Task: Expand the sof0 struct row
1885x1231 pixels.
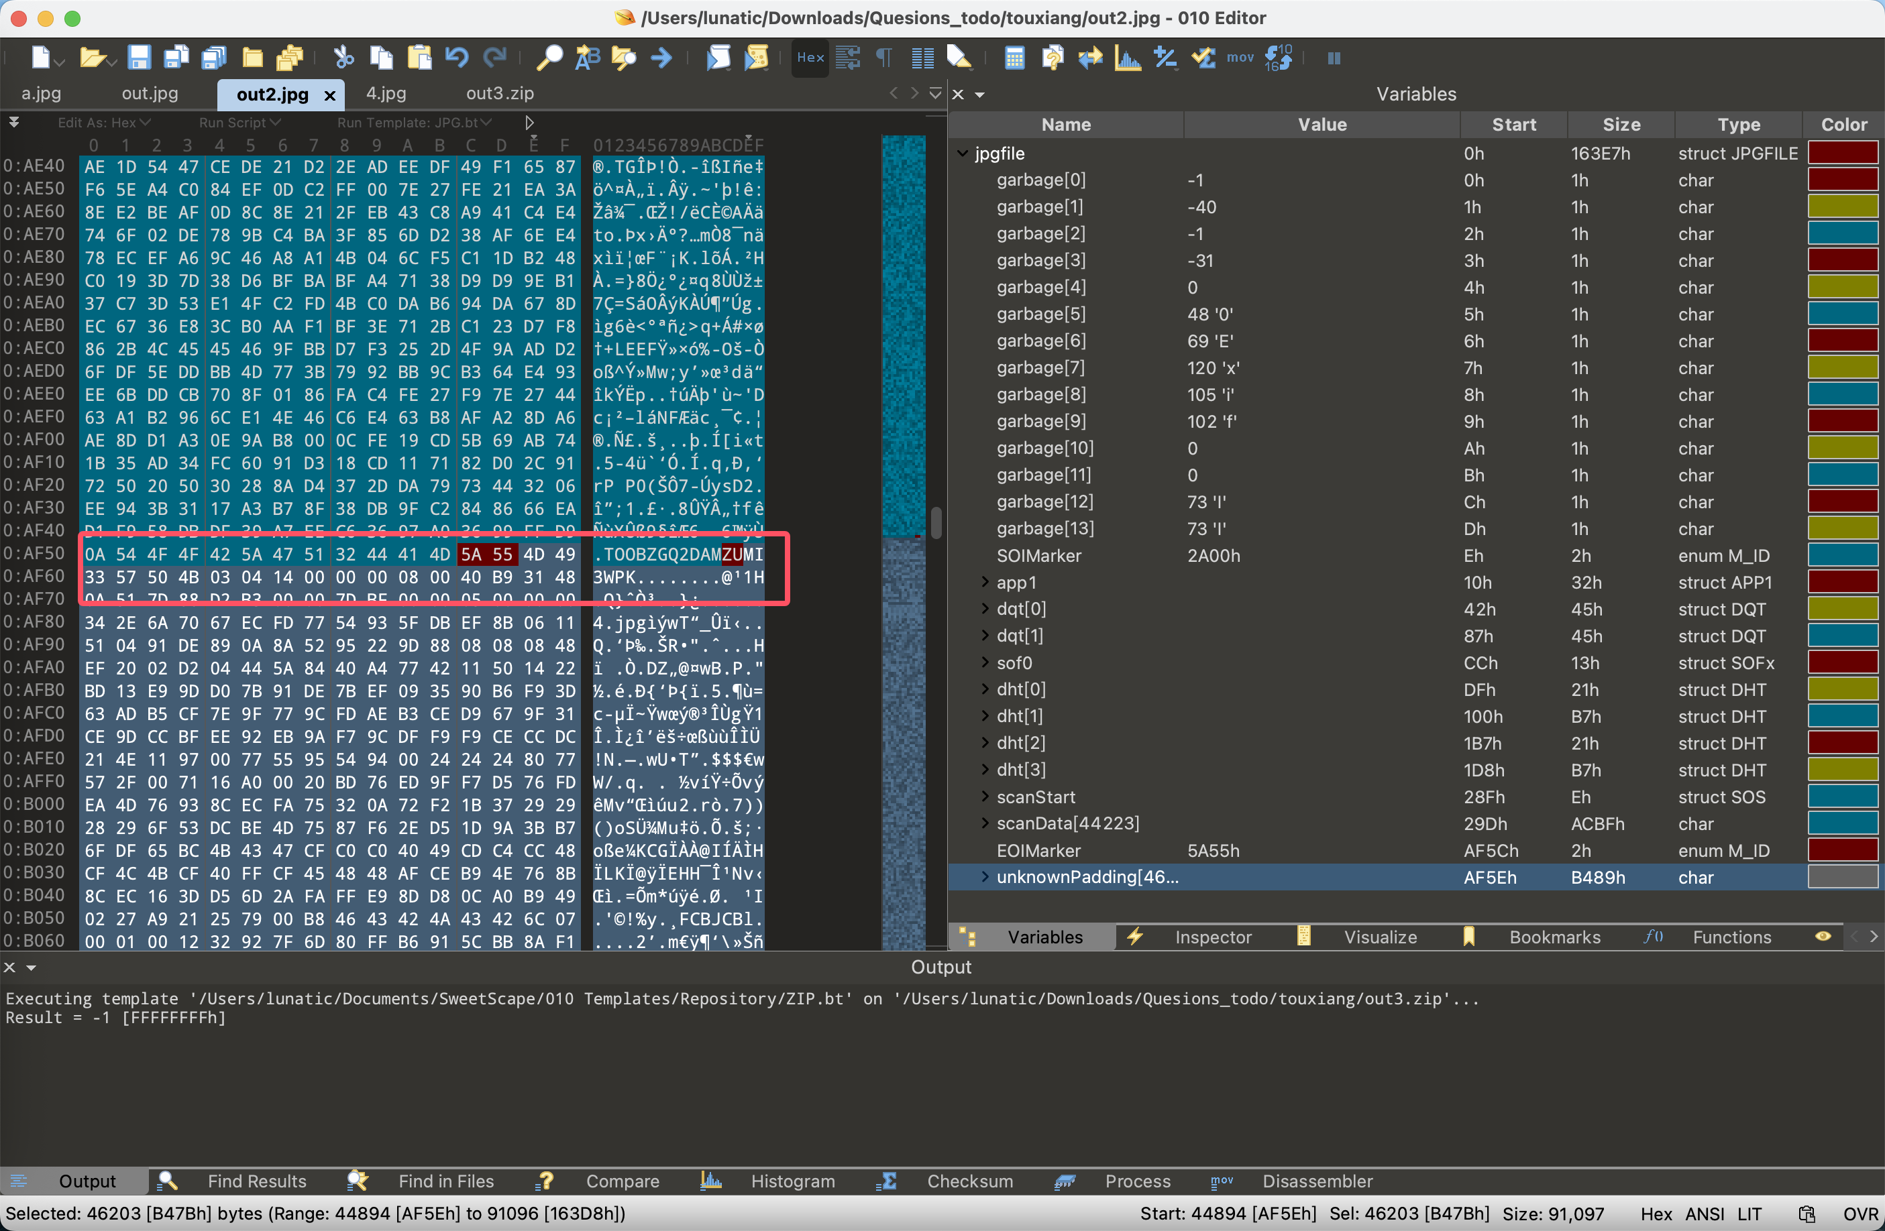Action: coord(985,662)
